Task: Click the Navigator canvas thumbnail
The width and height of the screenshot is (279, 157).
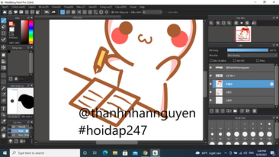Action: (243, 34)
